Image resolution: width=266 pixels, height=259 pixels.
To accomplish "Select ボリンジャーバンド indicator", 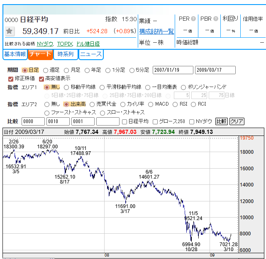I will [x=183, y=87].
